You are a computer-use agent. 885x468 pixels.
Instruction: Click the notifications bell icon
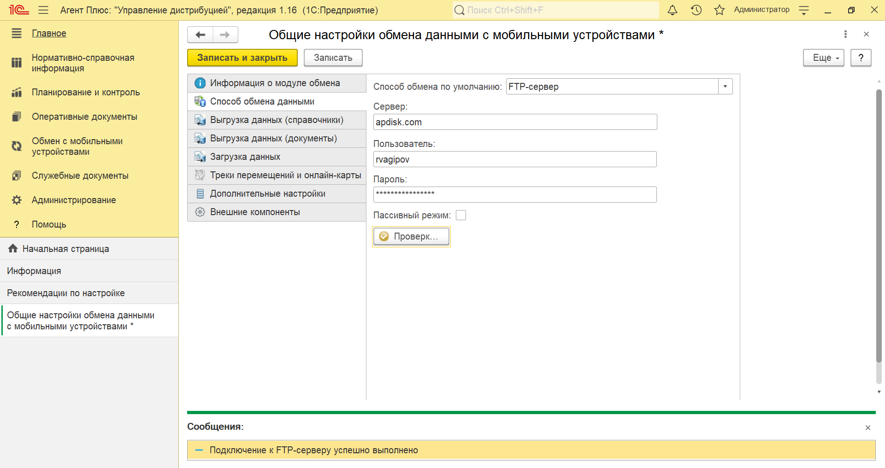(673, 10)
